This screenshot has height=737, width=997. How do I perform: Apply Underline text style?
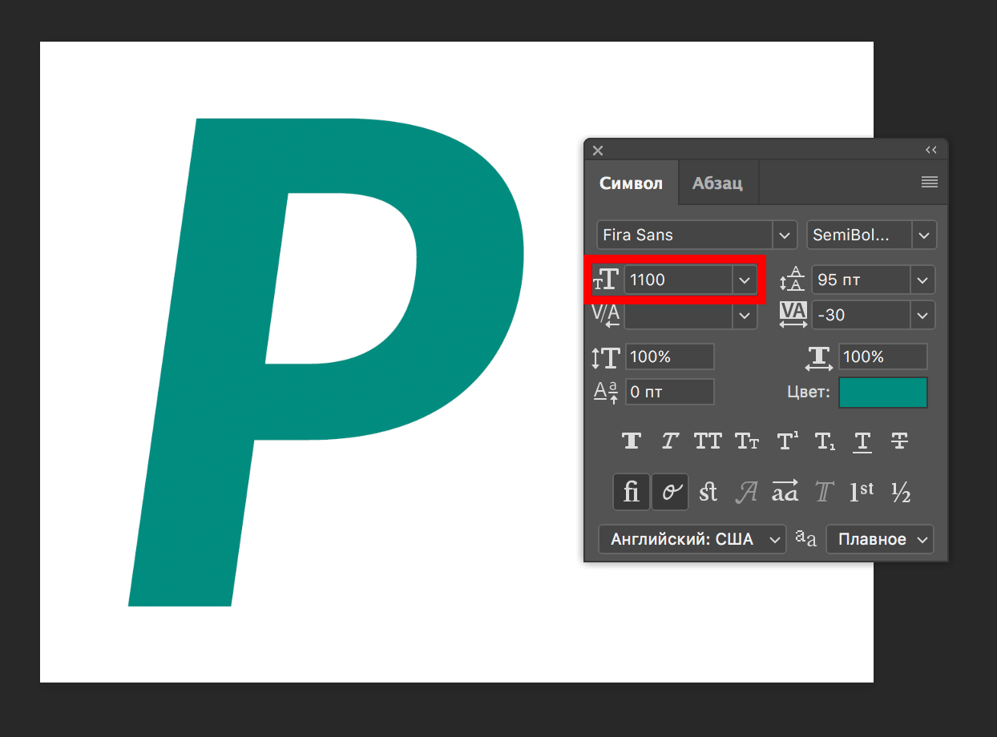point(862,441)
